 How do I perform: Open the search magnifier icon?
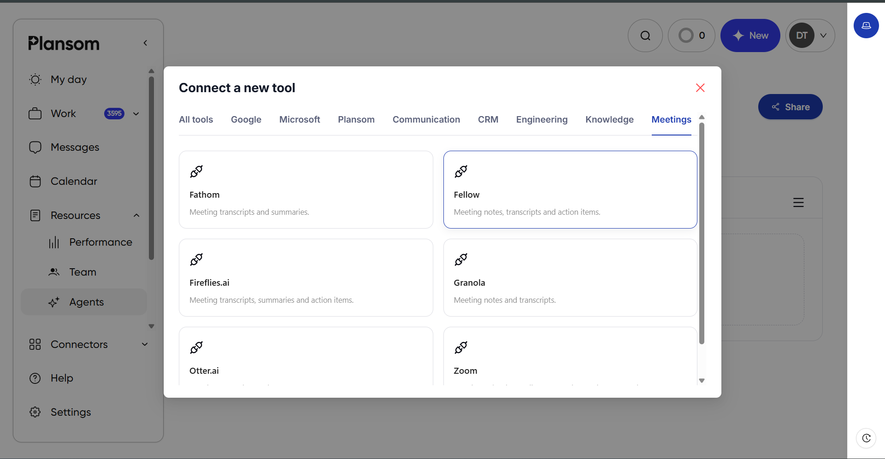coord(645,35)
